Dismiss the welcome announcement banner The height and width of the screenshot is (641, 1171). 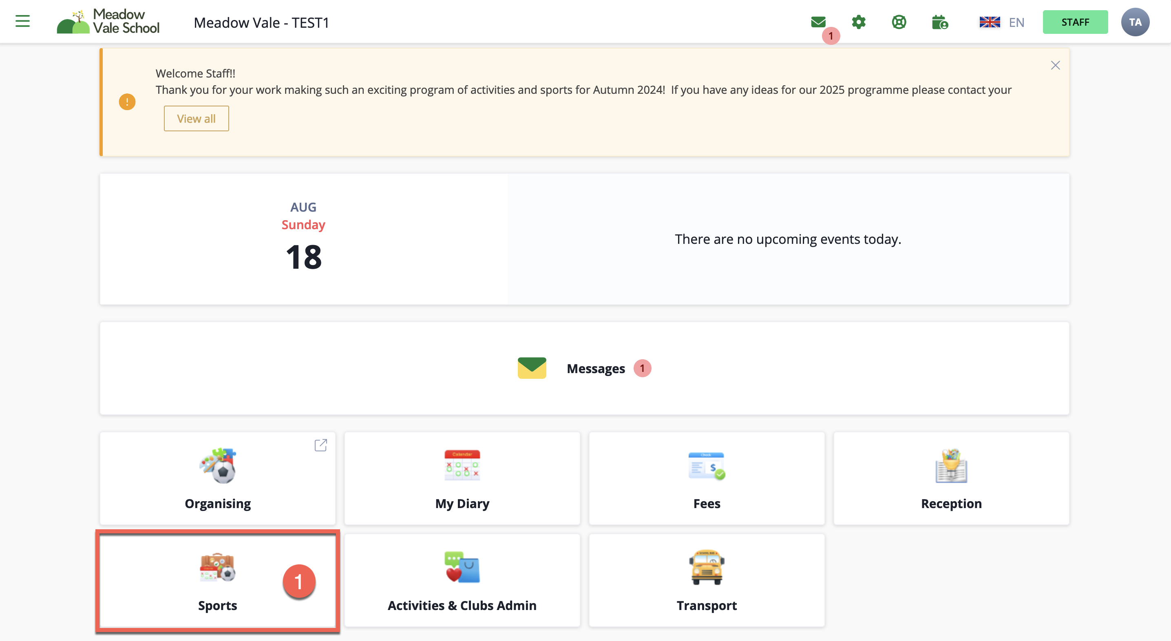click(1055, 66)
